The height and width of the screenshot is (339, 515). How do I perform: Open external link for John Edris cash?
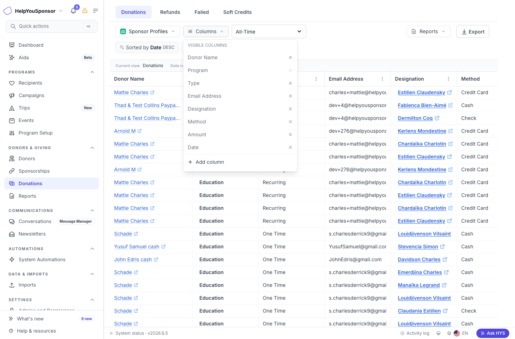coord(156,259)
